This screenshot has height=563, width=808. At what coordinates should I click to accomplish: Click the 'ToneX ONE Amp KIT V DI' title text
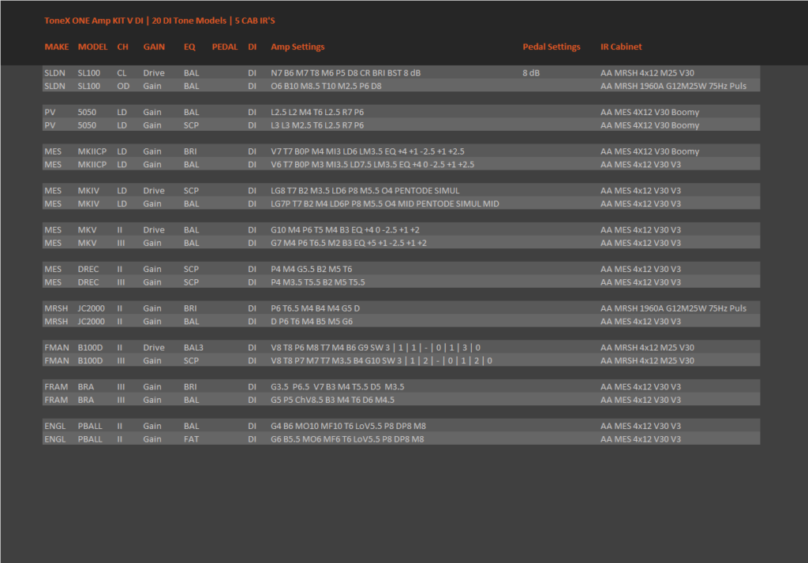click(x=94, y=21)
